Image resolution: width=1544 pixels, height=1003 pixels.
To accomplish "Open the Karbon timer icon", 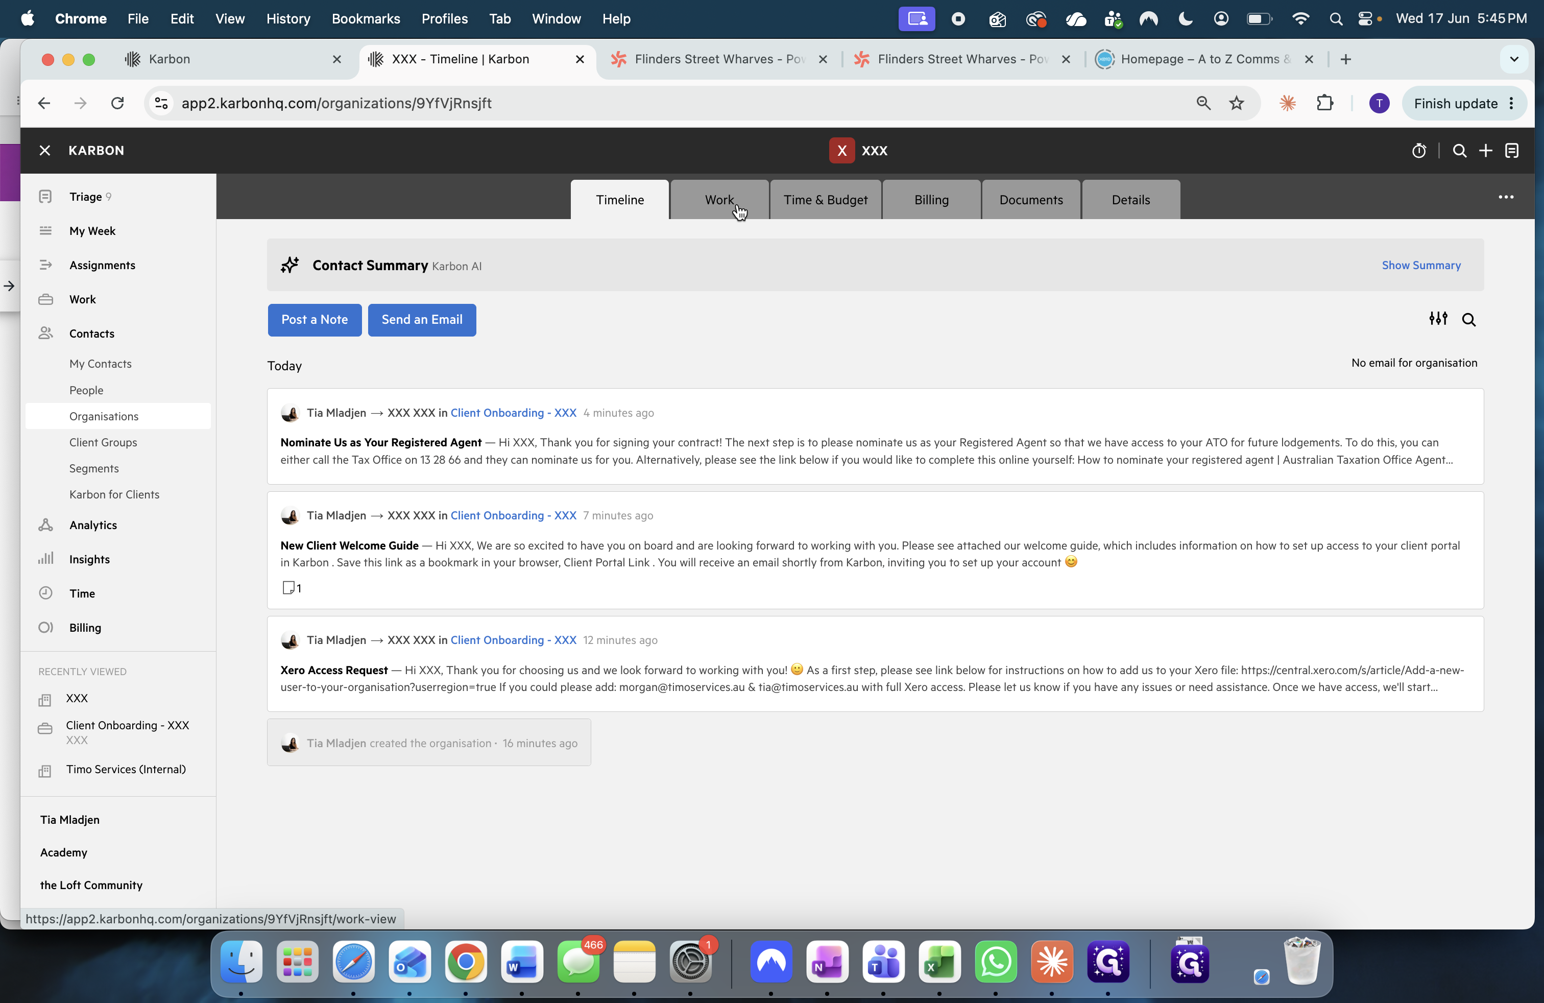I will [1419, 151].
